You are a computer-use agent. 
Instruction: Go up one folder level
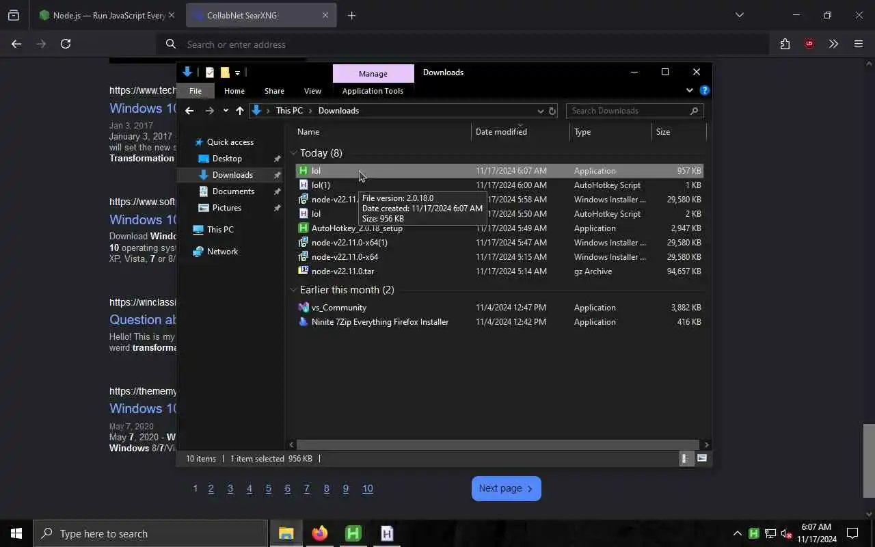[239, 111]
